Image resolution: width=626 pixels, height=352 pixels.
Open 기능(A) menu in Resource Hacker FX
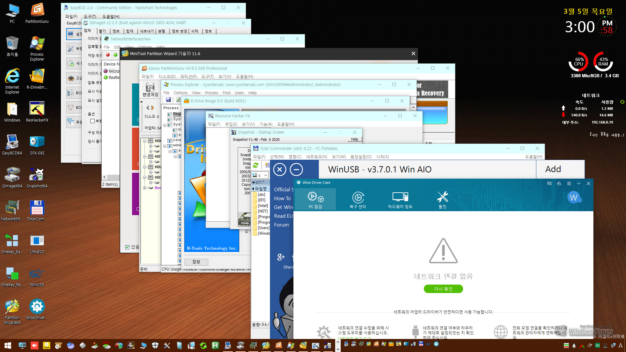(266, 124)
